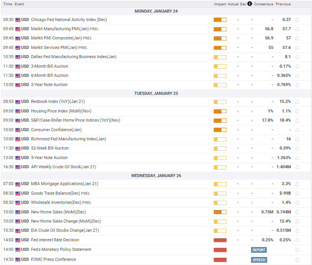Click bell icon for Redbook Index (YoY)

pos(297,102)
